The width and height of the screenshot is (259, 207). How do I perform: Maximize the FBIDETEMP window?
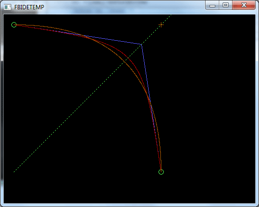[226, 5]
